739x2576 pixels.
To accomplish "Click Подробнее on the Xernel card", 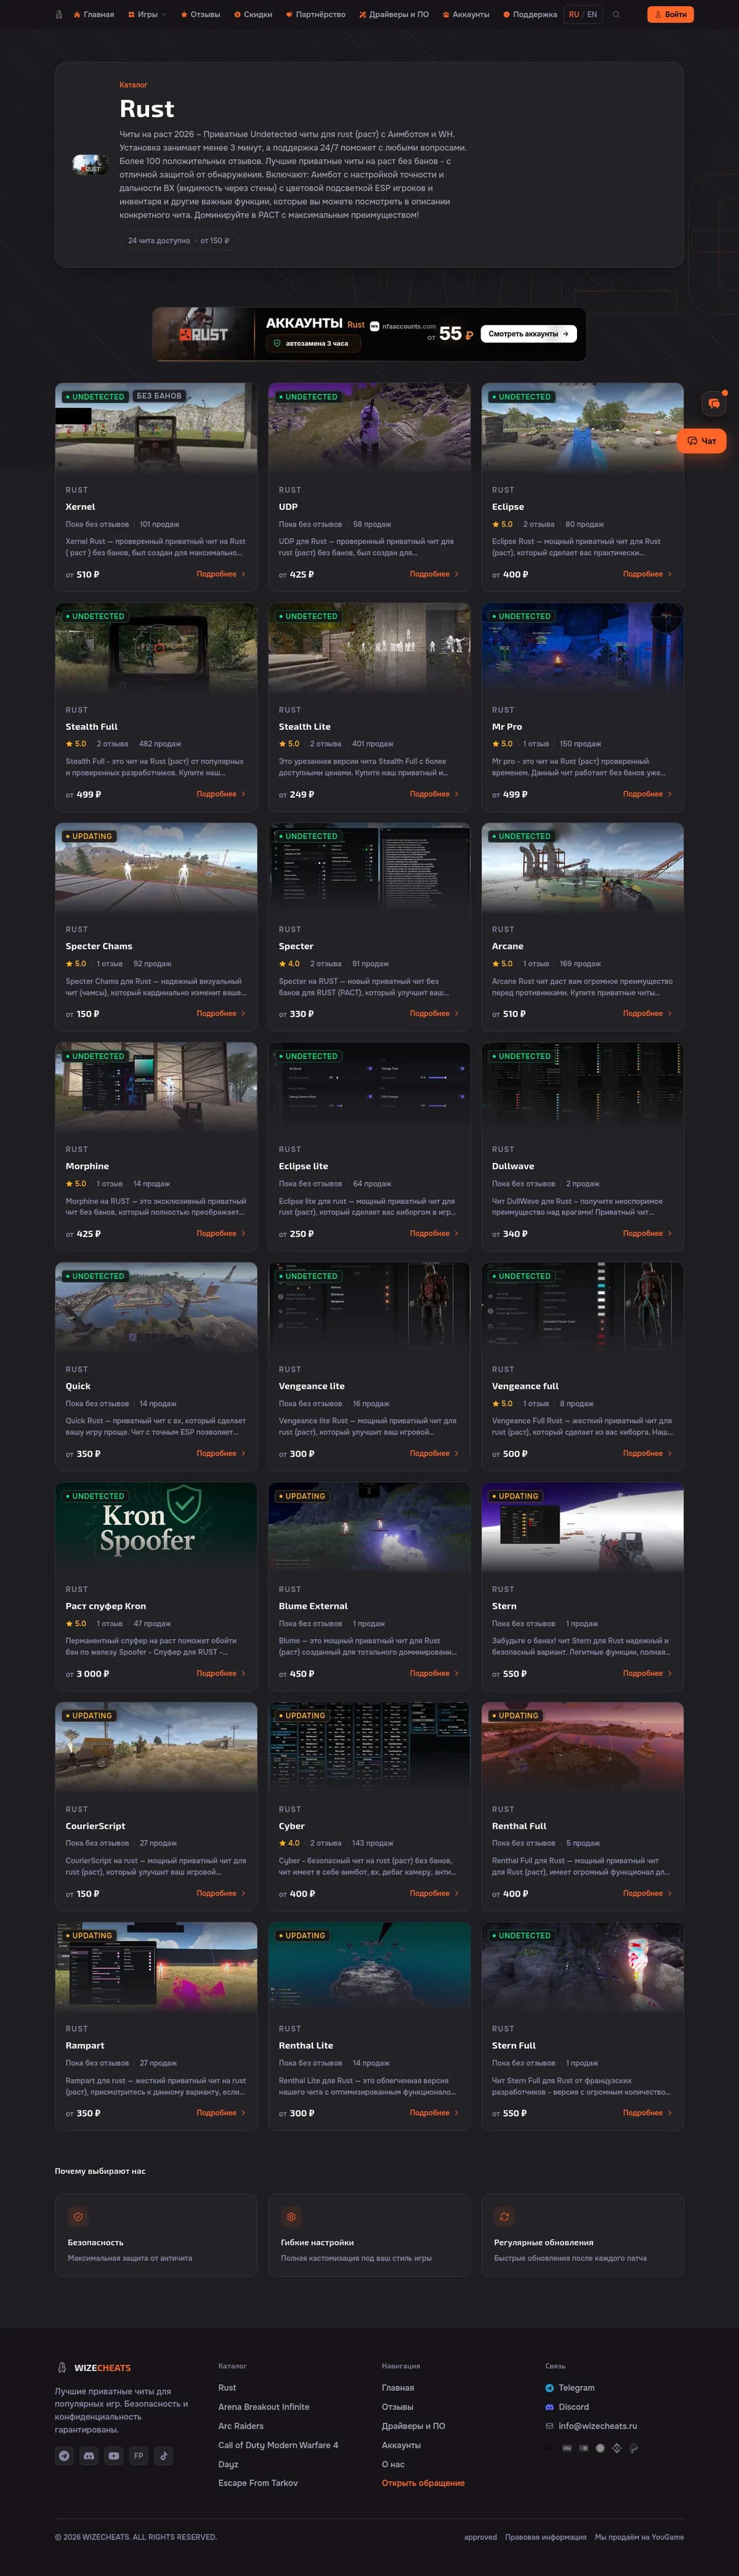I will pyautogui.click(x=221, y=574).
